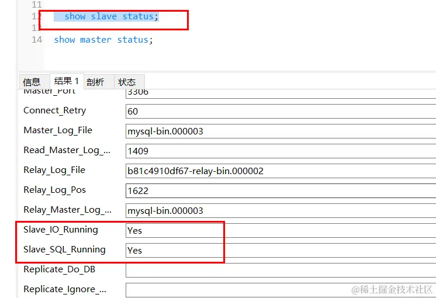Screen dimensions: 436x298
Task: Select line number 11 in the editor
Action: click(x=37, y=5)
